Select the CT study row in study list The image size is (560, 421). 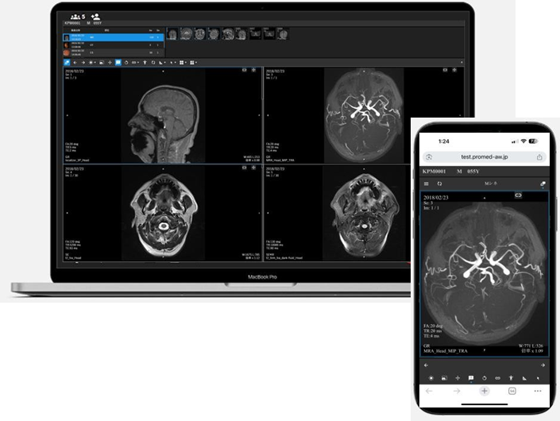click(x=114, y=45)
